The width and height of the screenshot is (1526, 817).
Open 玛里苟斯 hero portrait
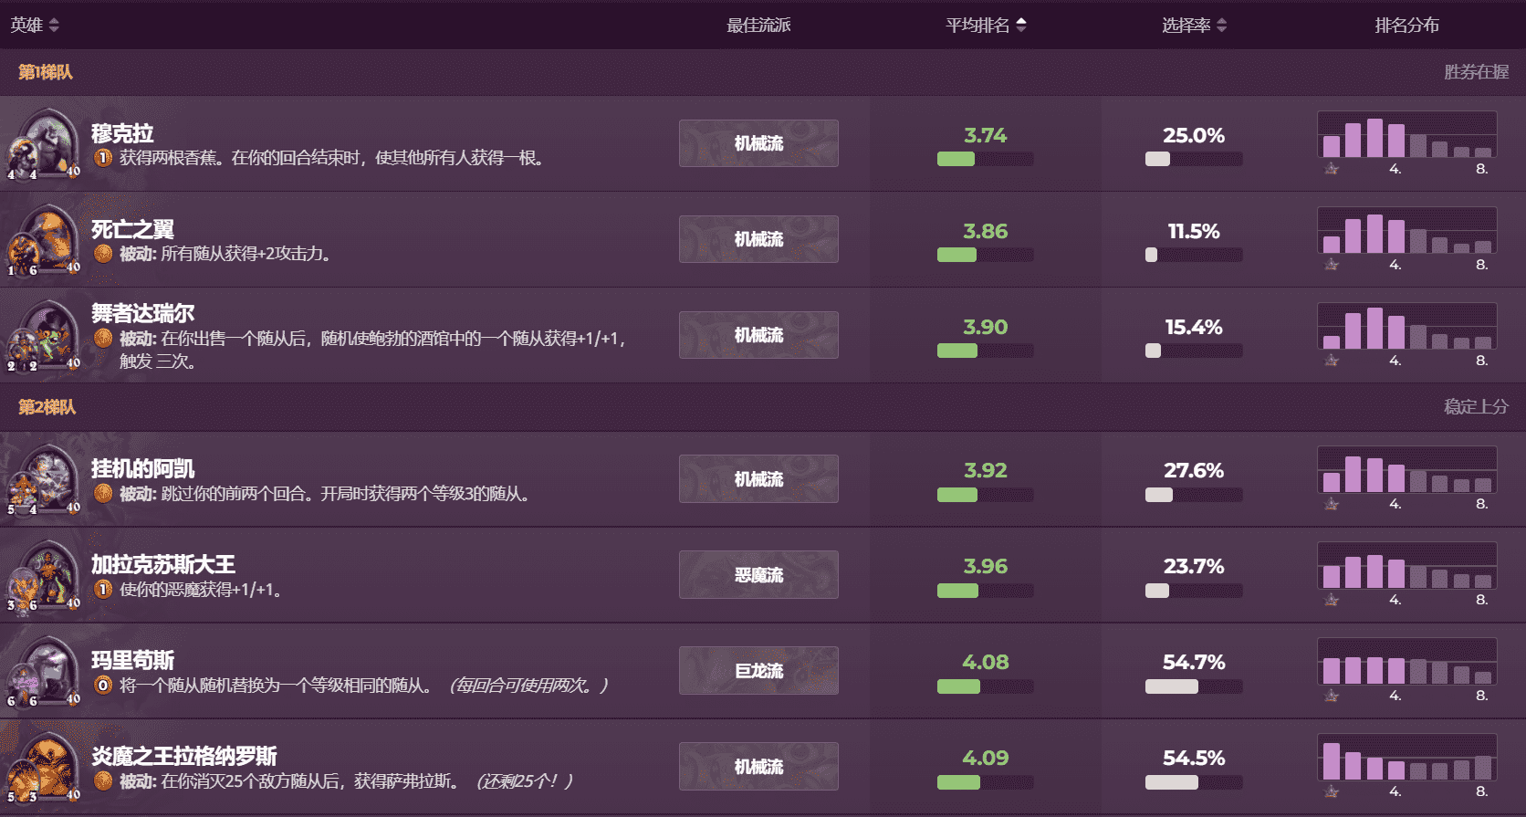coord(44,670)
